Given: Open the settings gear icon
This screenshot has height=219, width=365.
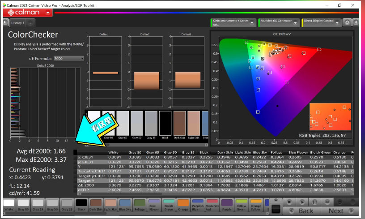Looking at the screenshot, I should (347, 22).
